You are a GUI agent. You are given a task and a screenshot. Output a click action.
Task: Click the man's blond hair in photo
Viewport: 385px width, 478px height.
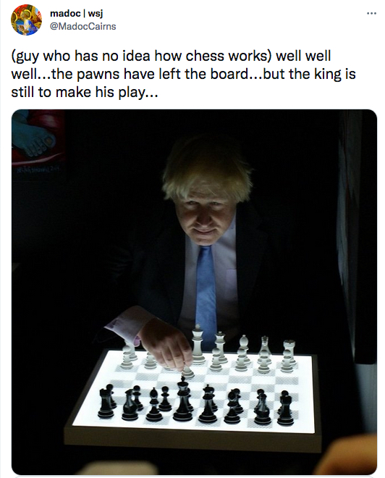pyautogui.click(x=206, y=168)
